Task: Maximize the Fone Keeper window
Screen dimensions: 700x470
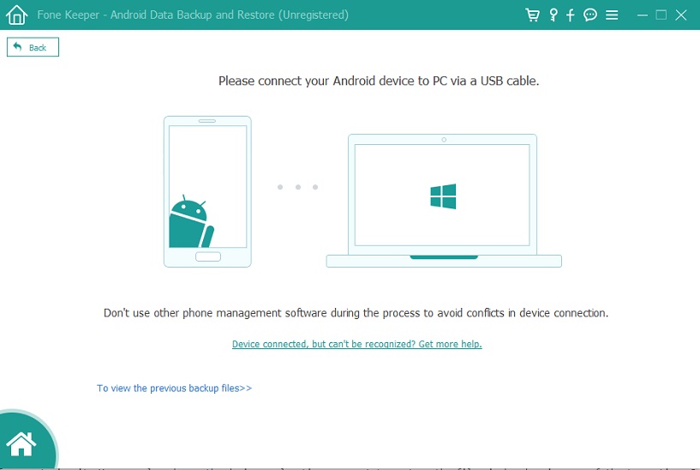Action: click(661, 15)
